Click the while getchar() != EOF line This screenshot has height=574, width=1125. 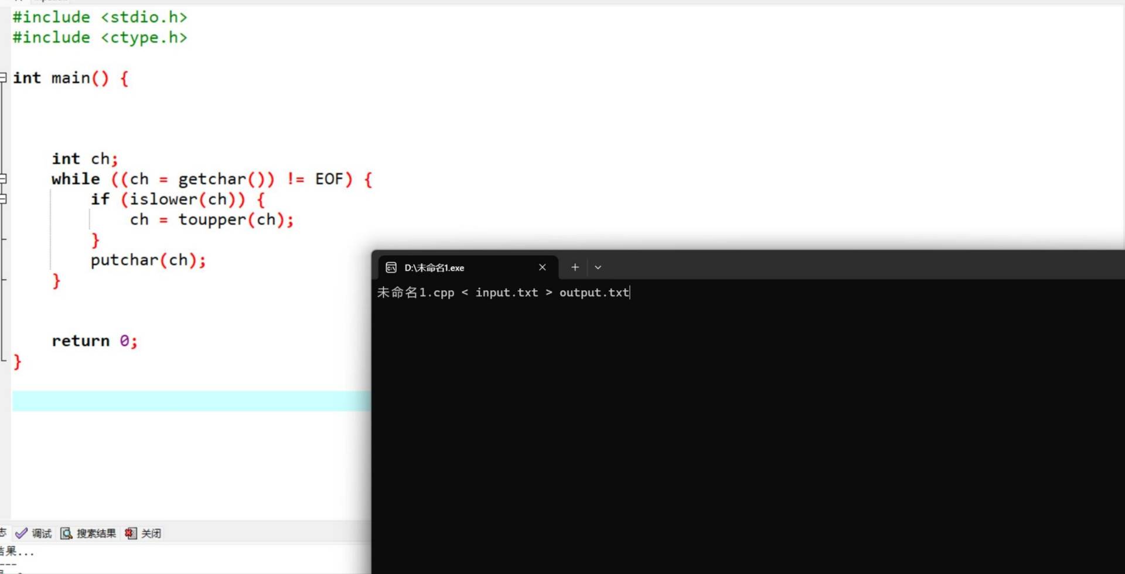[x=212, y=179]
